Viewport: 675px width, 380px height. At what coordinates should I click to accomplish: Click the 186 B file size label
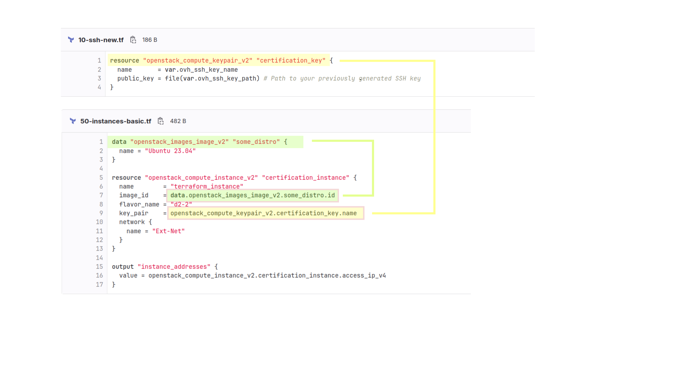[x=150, y=40]
